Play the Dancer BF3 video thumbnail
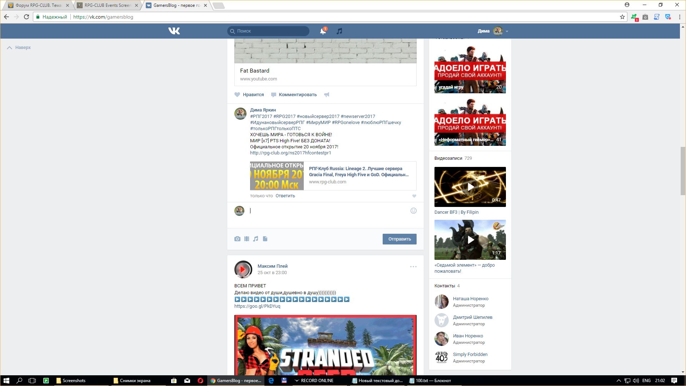The height and width of the screenshot is (386, 686). pyautogui.click(x=470, y=187)
